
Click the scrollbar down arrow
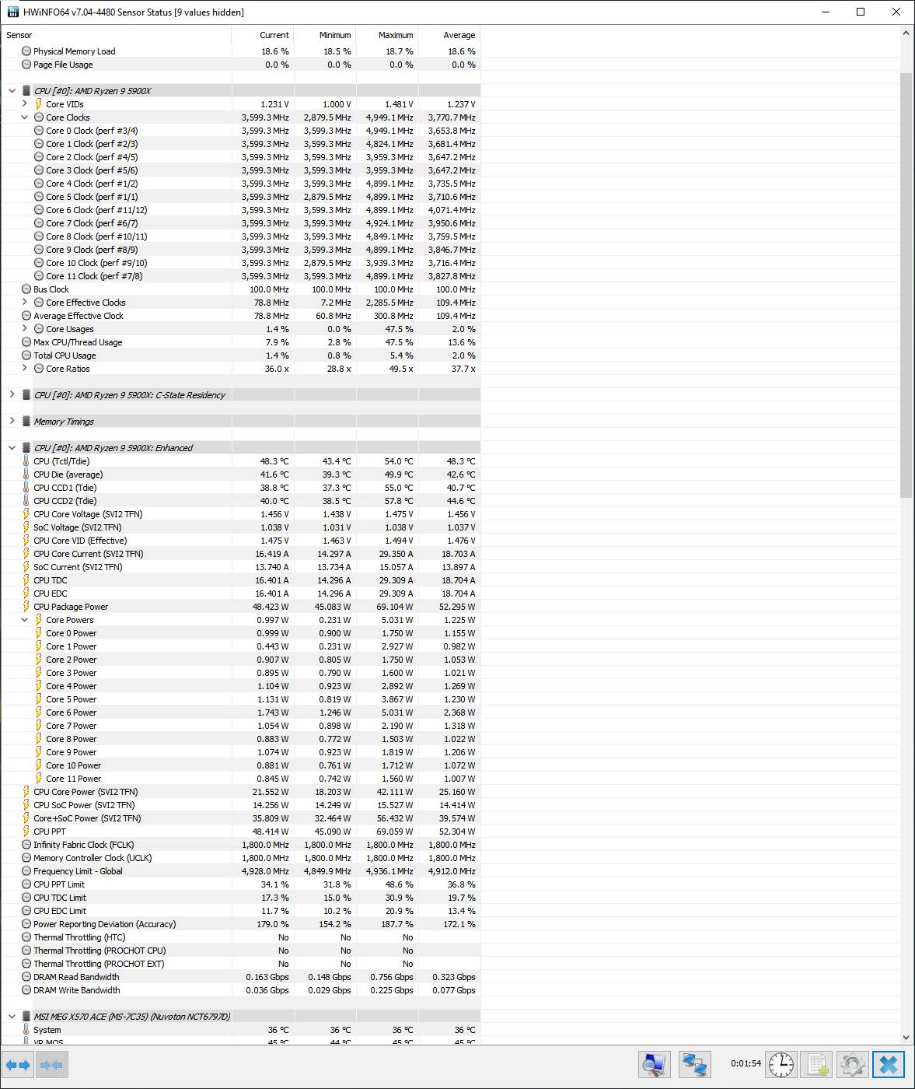906,1038
